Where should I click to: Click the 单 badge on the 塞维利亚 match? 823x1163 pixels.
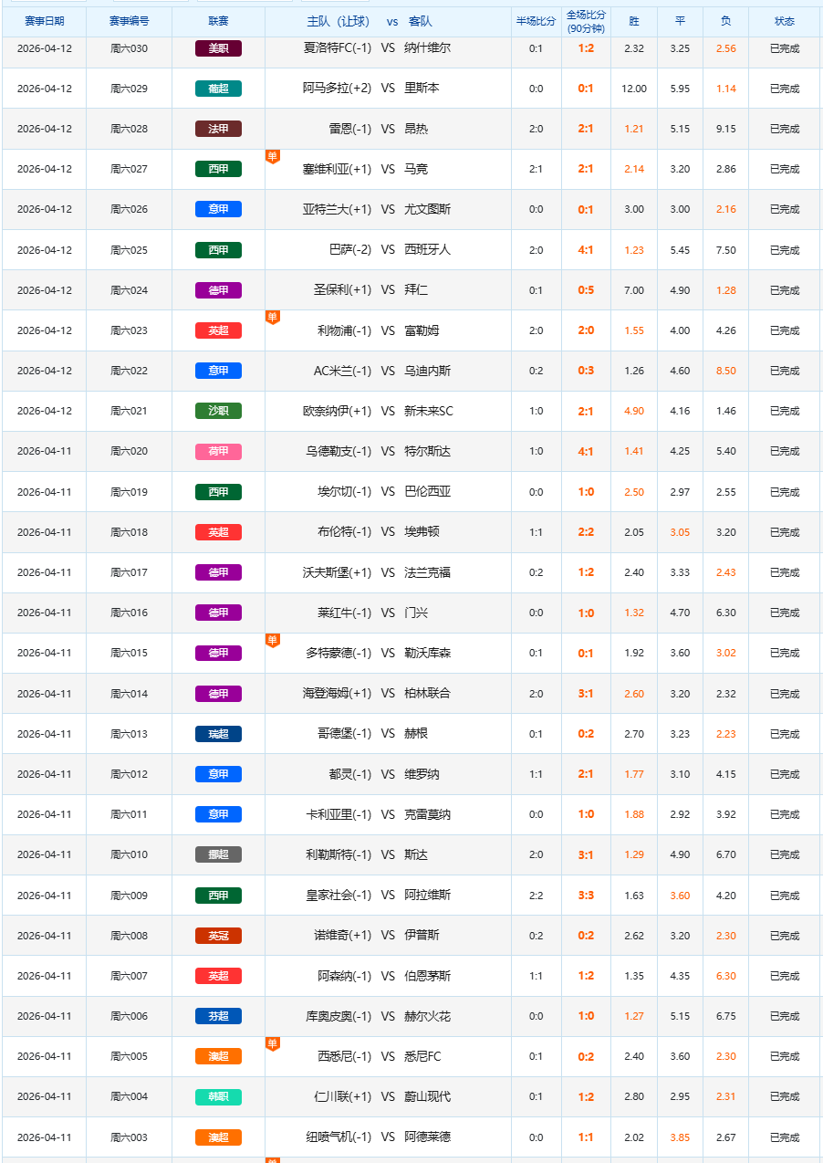coord(272,156)
